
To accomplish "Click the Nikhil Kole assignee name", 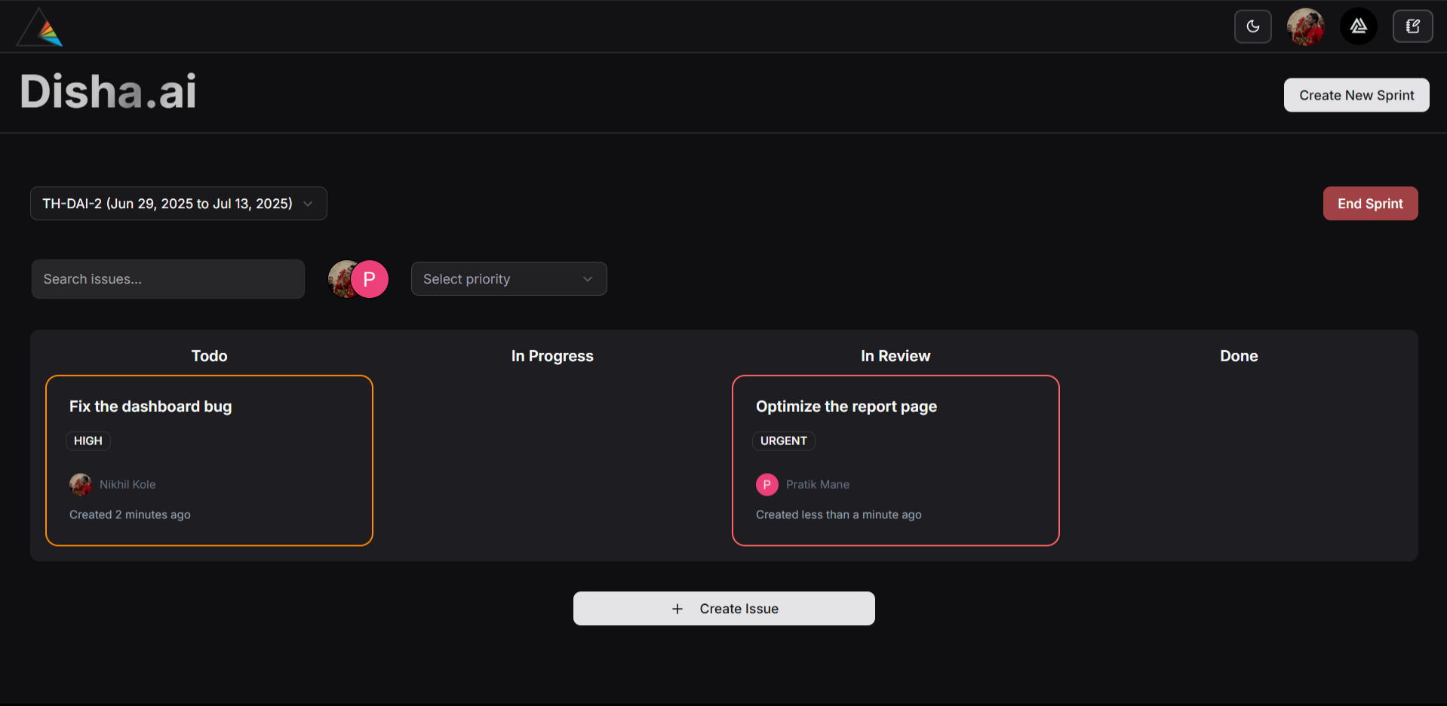I will pyautogui.click(x=127, y=484).
